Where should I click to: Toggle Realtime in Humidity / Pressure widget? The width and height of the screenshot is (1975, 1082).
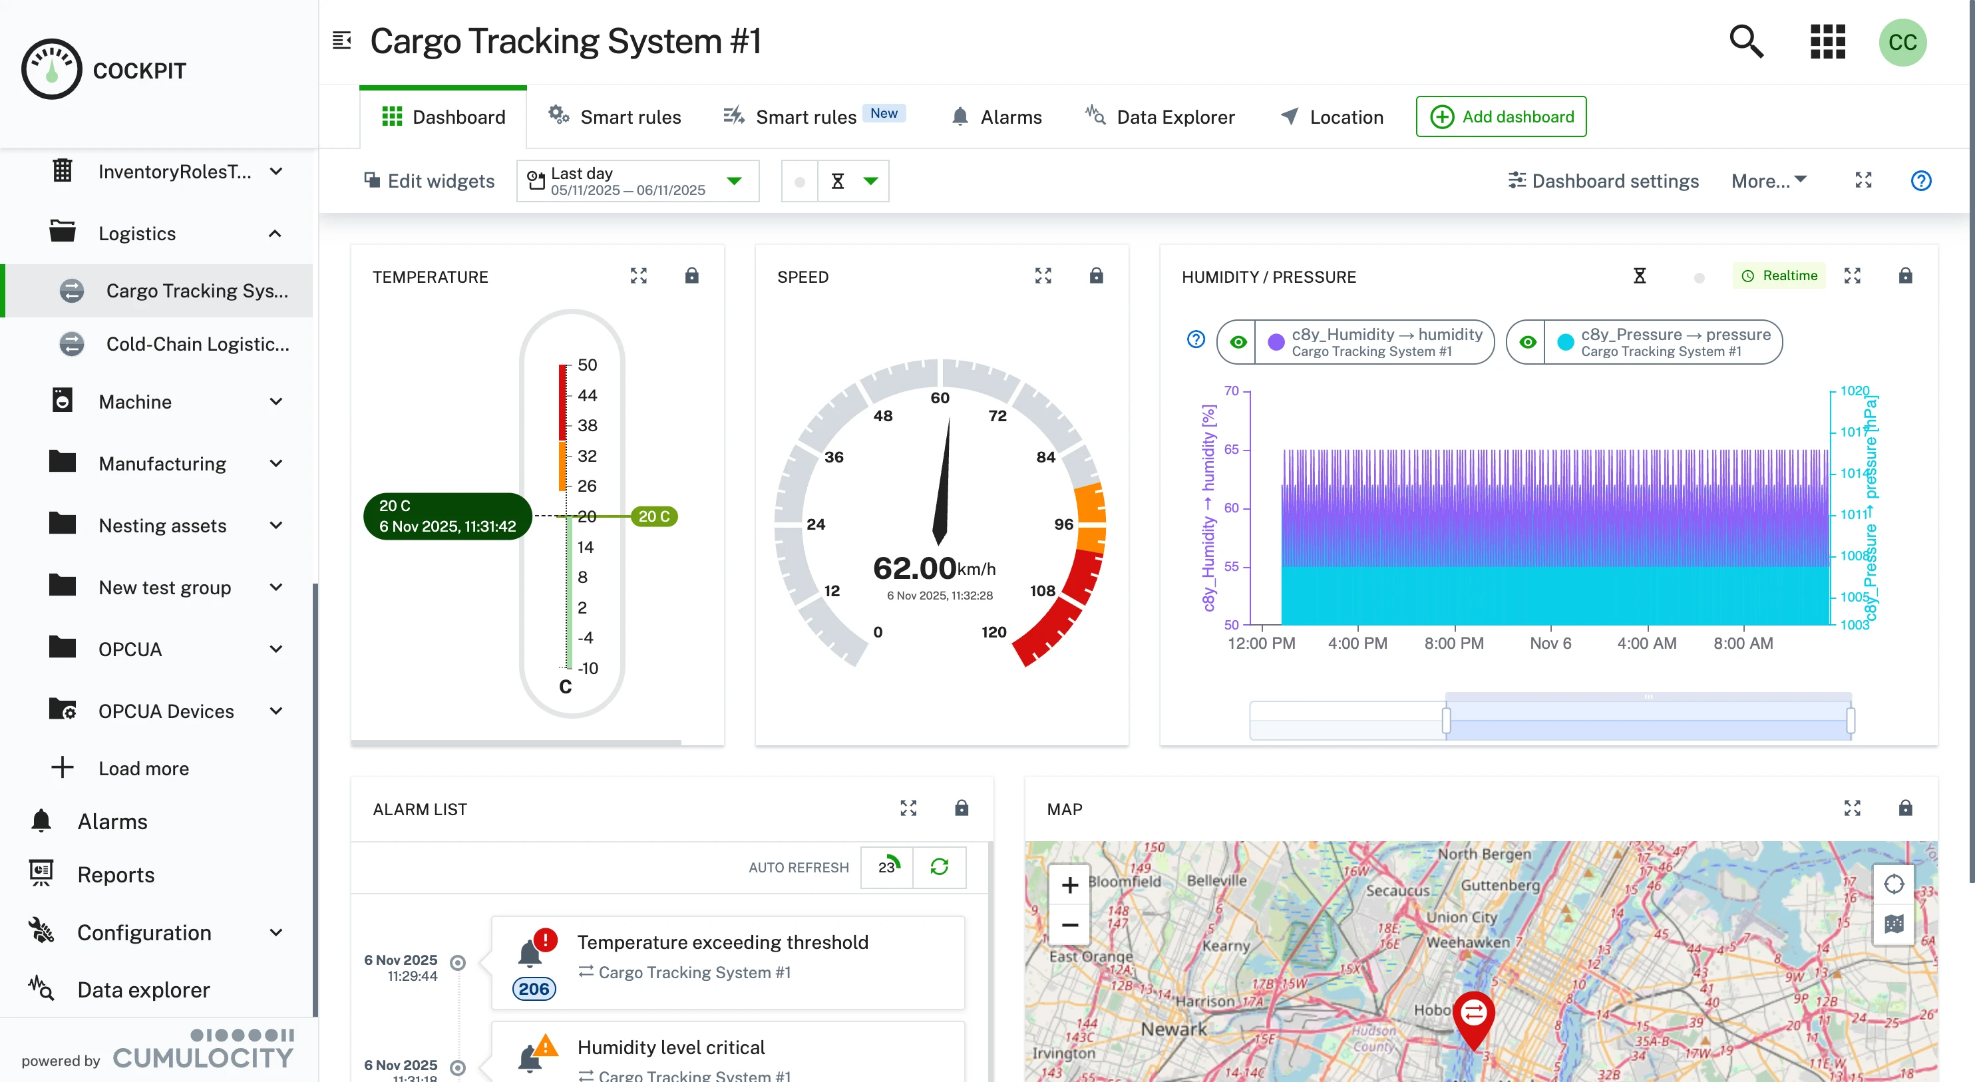[x=1779, y=276]
